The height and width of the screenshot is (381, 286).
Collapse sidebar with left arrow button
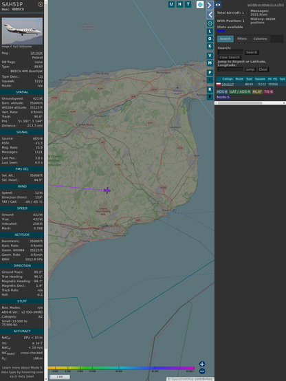click(x=210, y=15)
